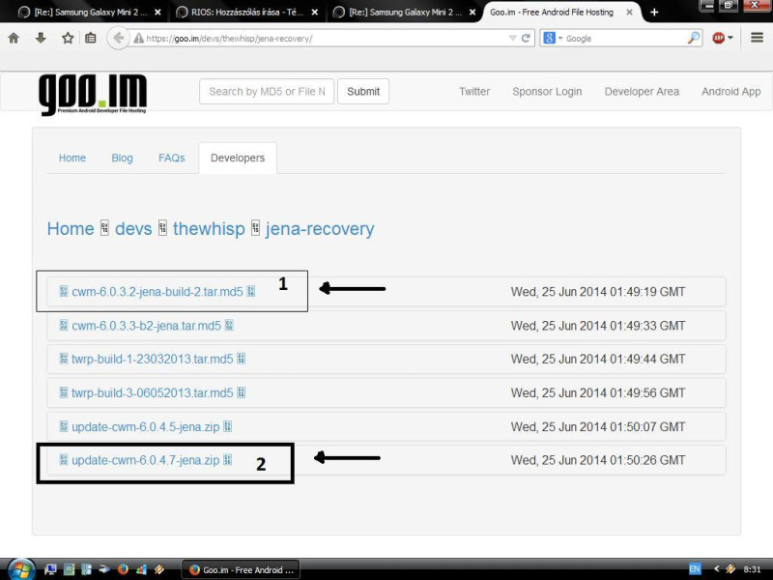Download update-cwm-6.0.4.5-jena.zip
Viewport: 773px width, 580px height.
tap(146, 426)
